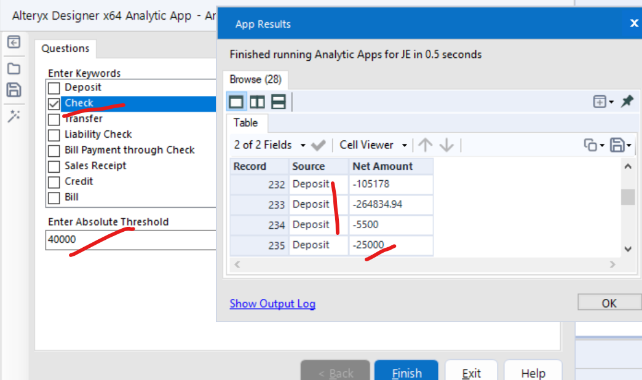This screenshot has width=642, height=380.
Task: Save the workflow with the save icon
Action: pyautogui.click(x=14, y=89)
